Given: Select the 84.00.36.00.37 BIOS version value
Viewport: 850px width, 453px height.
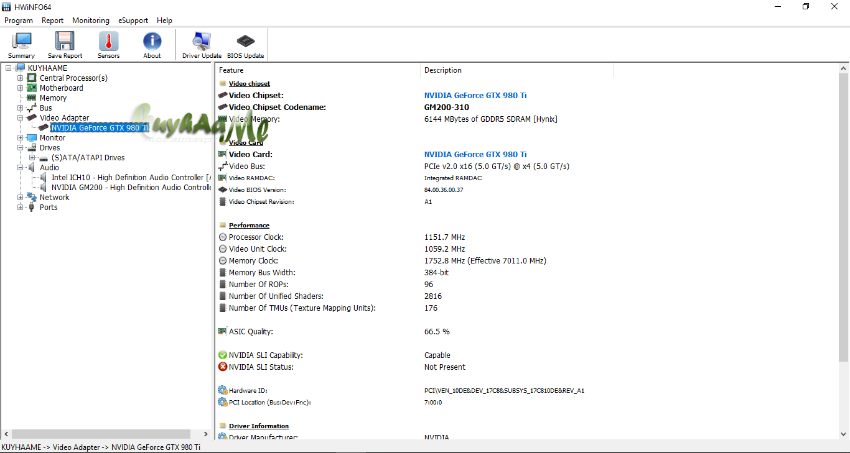Looking at the screenshot, I should tap(444, 190).
